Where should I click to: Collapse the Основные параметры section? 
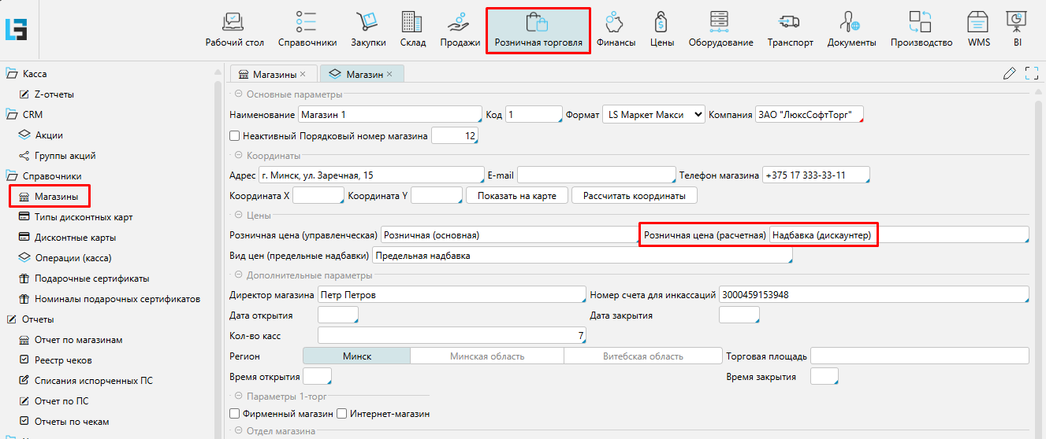tap(238, 94)
